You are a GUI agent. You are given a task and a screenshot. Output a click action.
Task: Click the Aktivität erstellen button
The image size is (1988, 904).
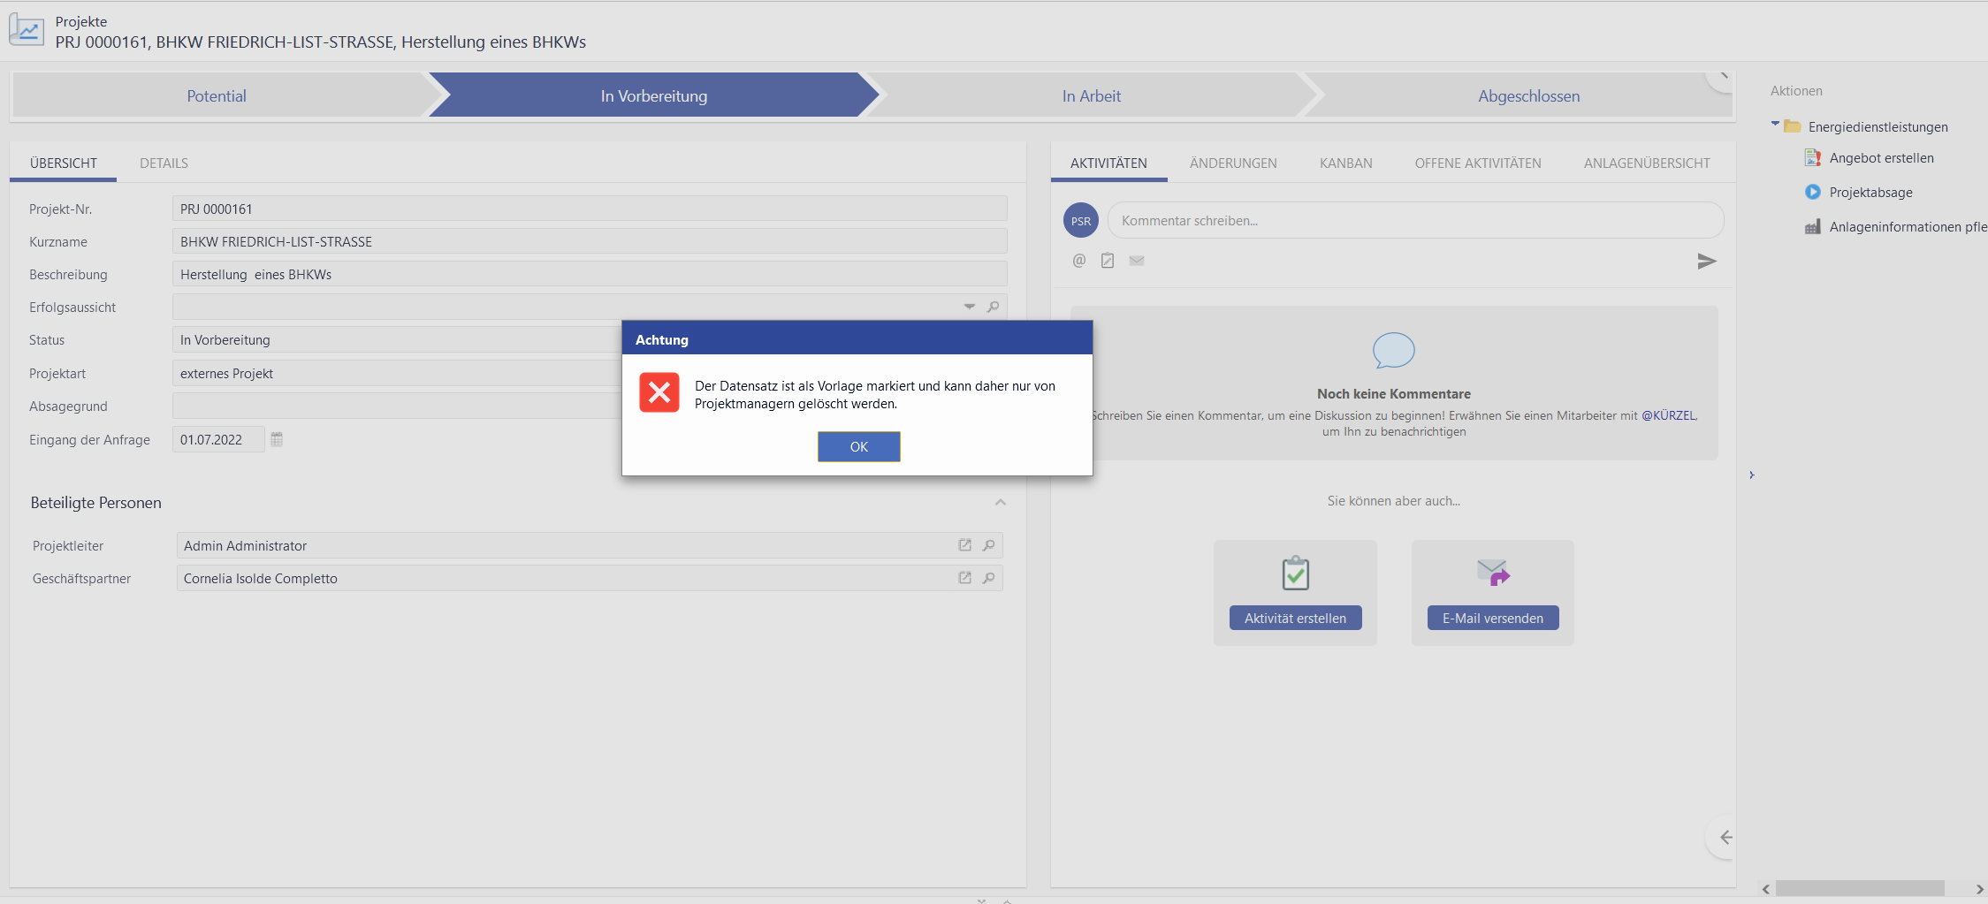point(1295,618)
